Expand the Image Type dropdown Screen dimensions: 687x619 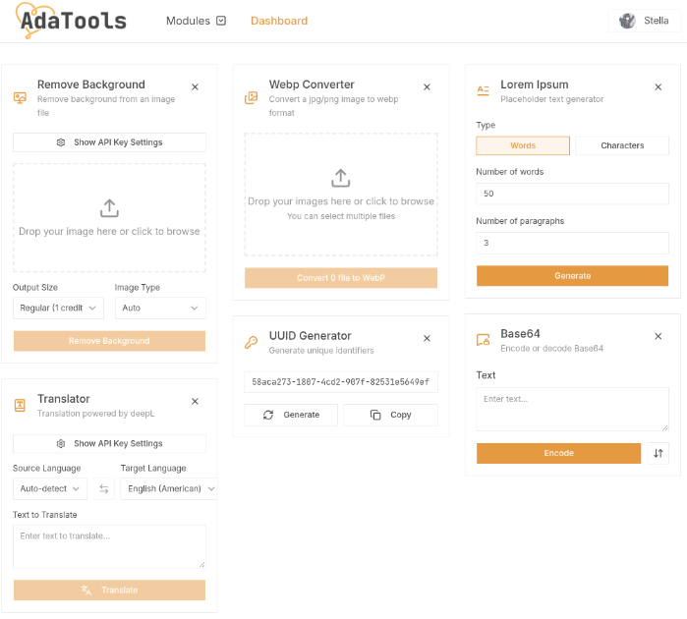coord(159,309)
